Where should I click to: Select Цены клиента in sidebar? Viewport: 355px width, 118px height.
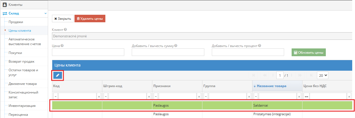[x=20, y=31]
